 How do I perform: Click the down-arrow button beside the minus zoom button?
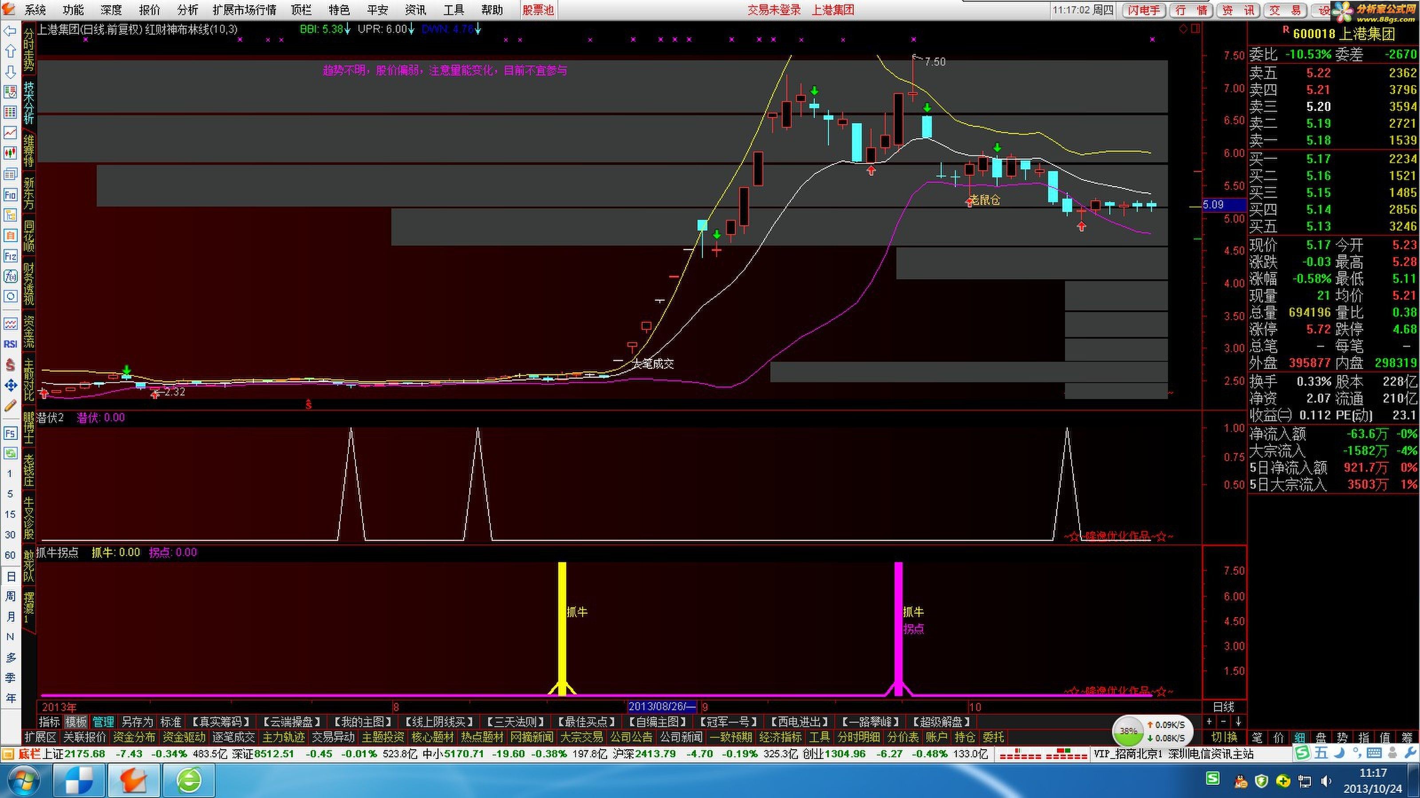[x=1238, y=721]
